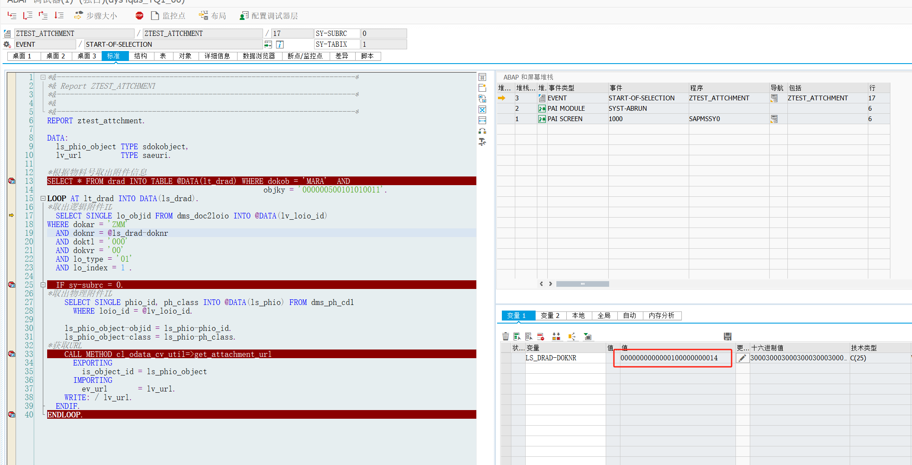Image resolution: width=912 pixels, height=465 pixels.
Task: Select the 变量 1 tab
Action: click(518, 315)
